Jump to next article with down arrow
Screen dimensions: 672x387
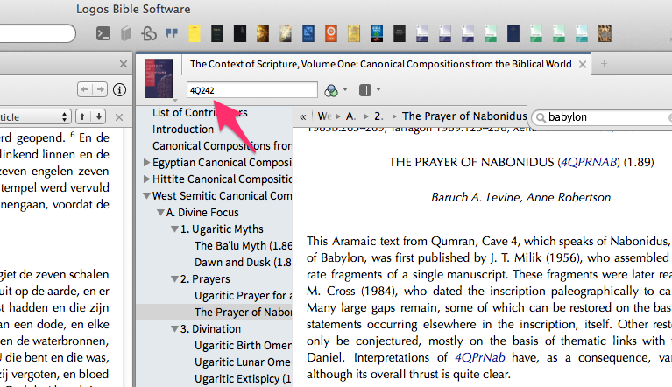(99, 116)
